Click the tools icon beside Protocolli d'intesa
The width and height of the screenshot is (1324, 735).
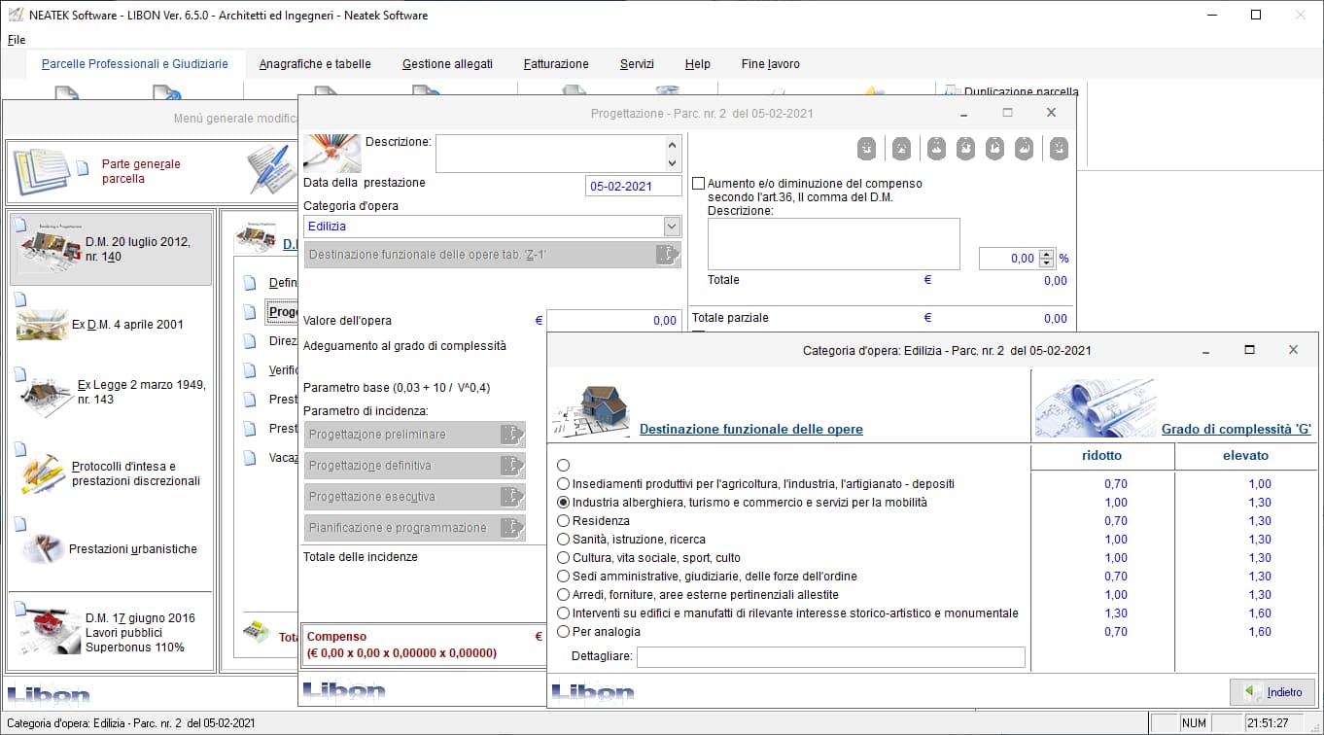(x=41, y=475)
